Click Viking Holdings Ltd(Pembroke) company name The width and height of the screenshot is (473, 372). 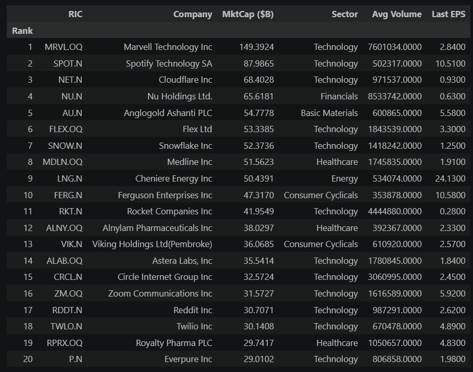pyautogui.click(x=152, y=245)
